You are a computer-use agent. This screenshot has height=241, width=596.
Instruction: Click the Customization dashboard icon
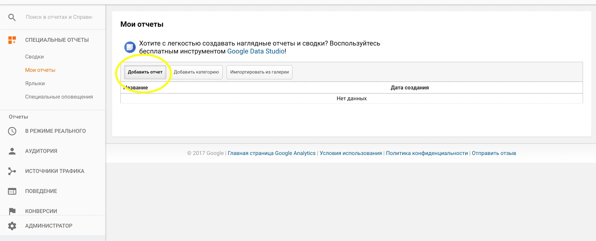pos(12,40)
